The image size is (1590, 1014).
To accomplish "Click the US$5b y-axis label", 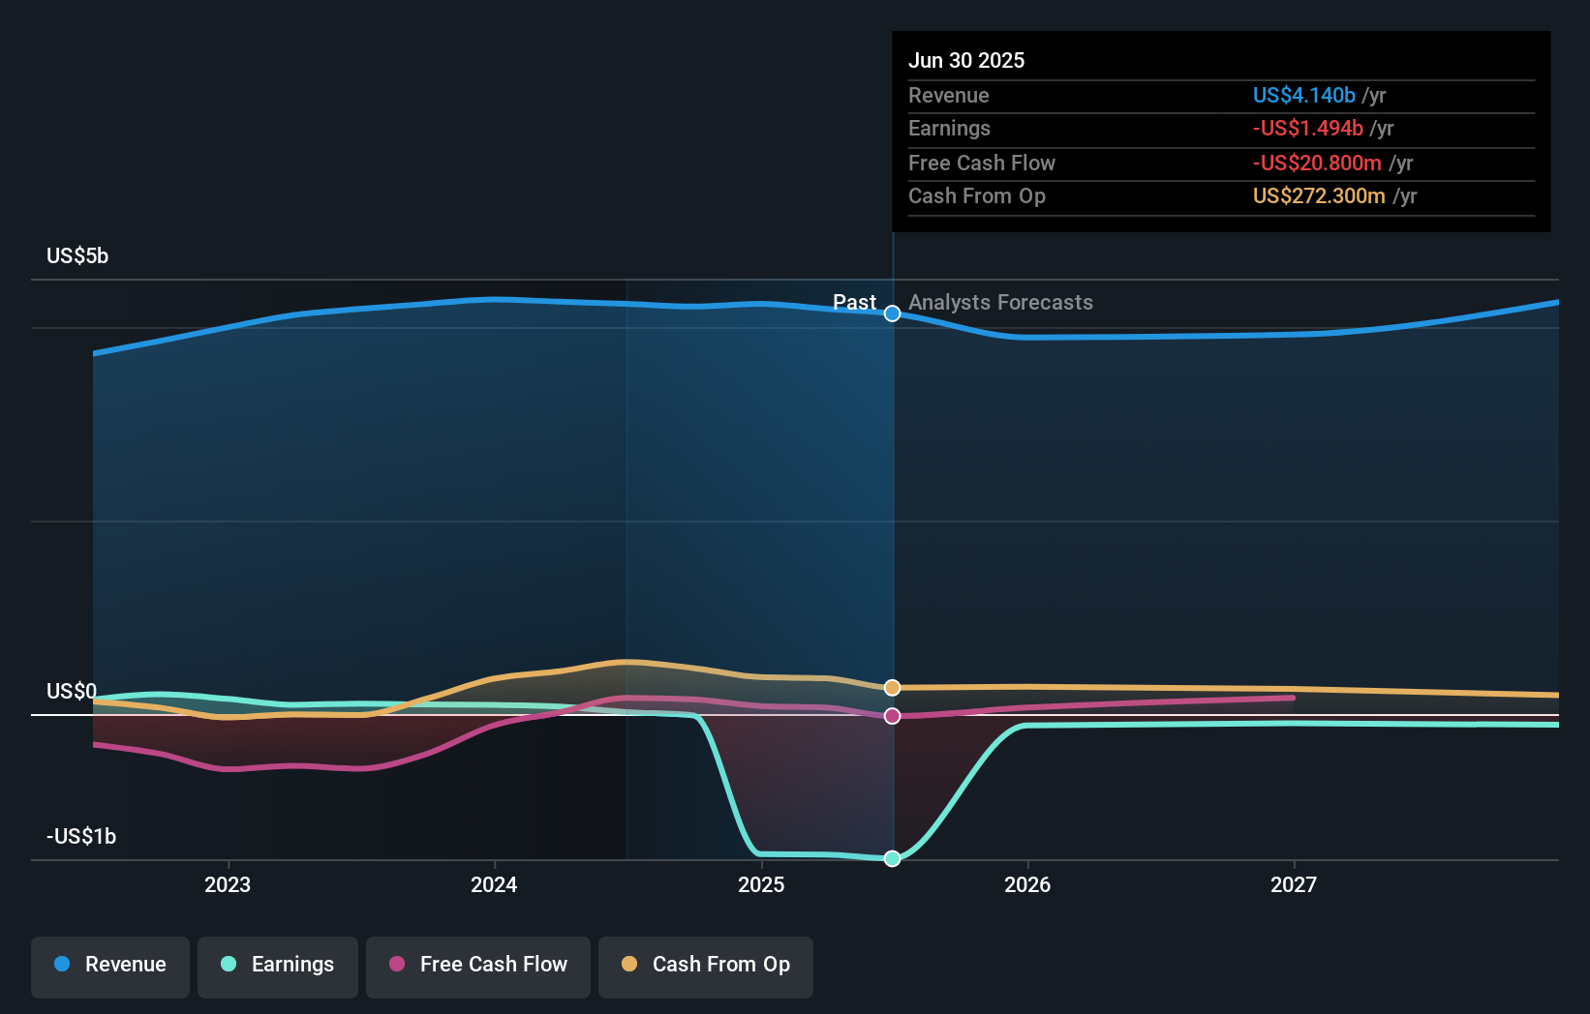I will 77,255.
